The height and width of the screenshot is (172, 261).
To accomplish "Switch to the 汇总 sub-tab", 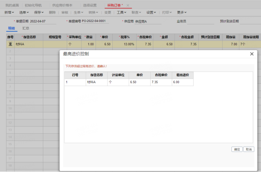I will (x=26, y=28).
